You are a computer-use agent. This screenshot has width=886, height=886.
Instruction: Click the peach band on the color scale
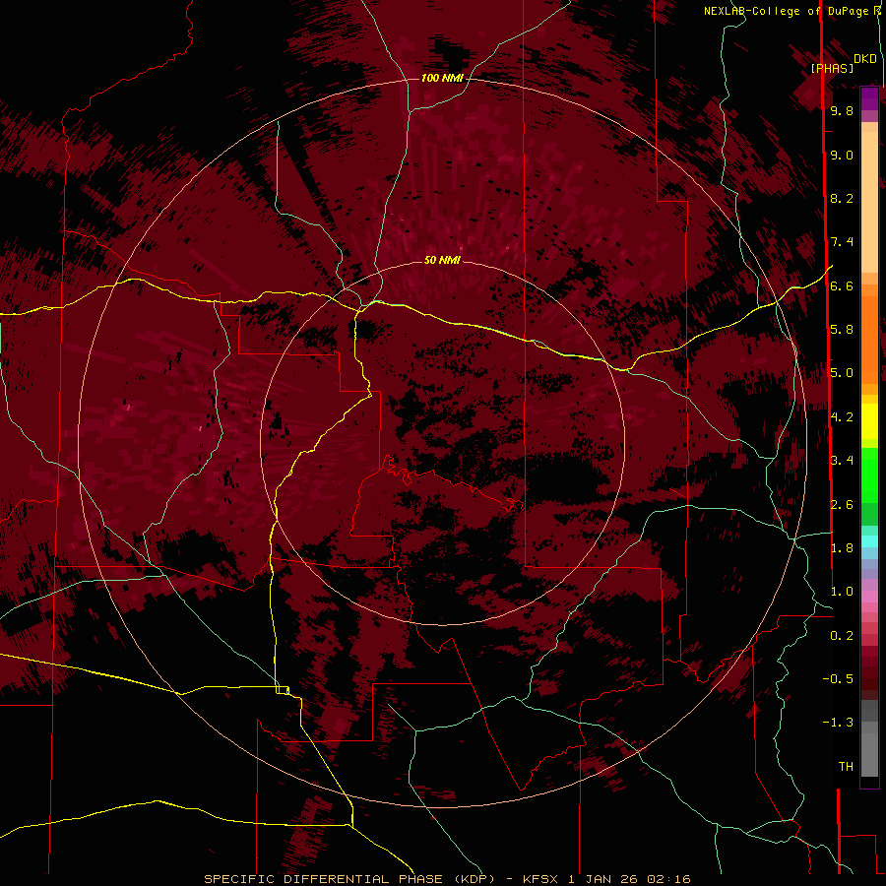(869, 204)
